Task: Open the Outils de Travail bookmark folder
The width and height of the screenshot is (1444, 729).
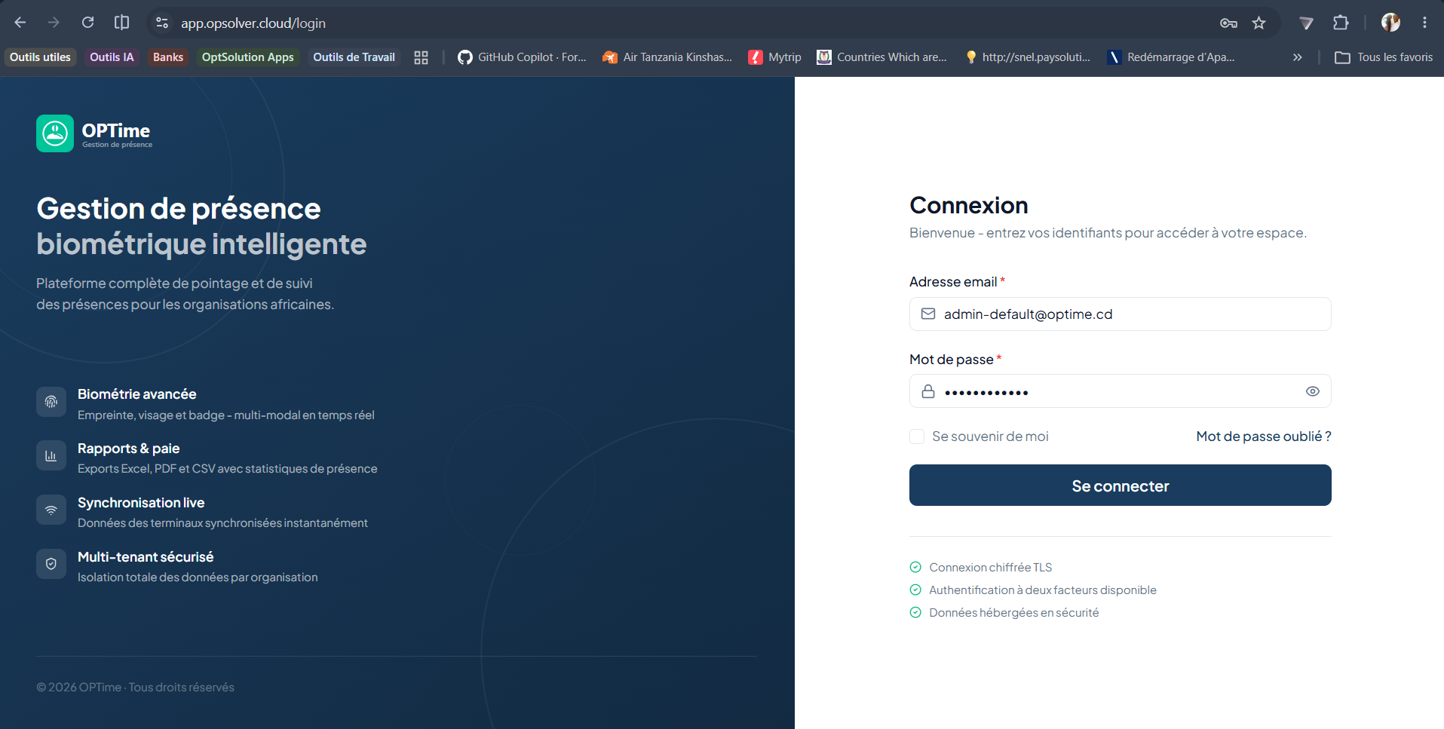Action: 354,57
